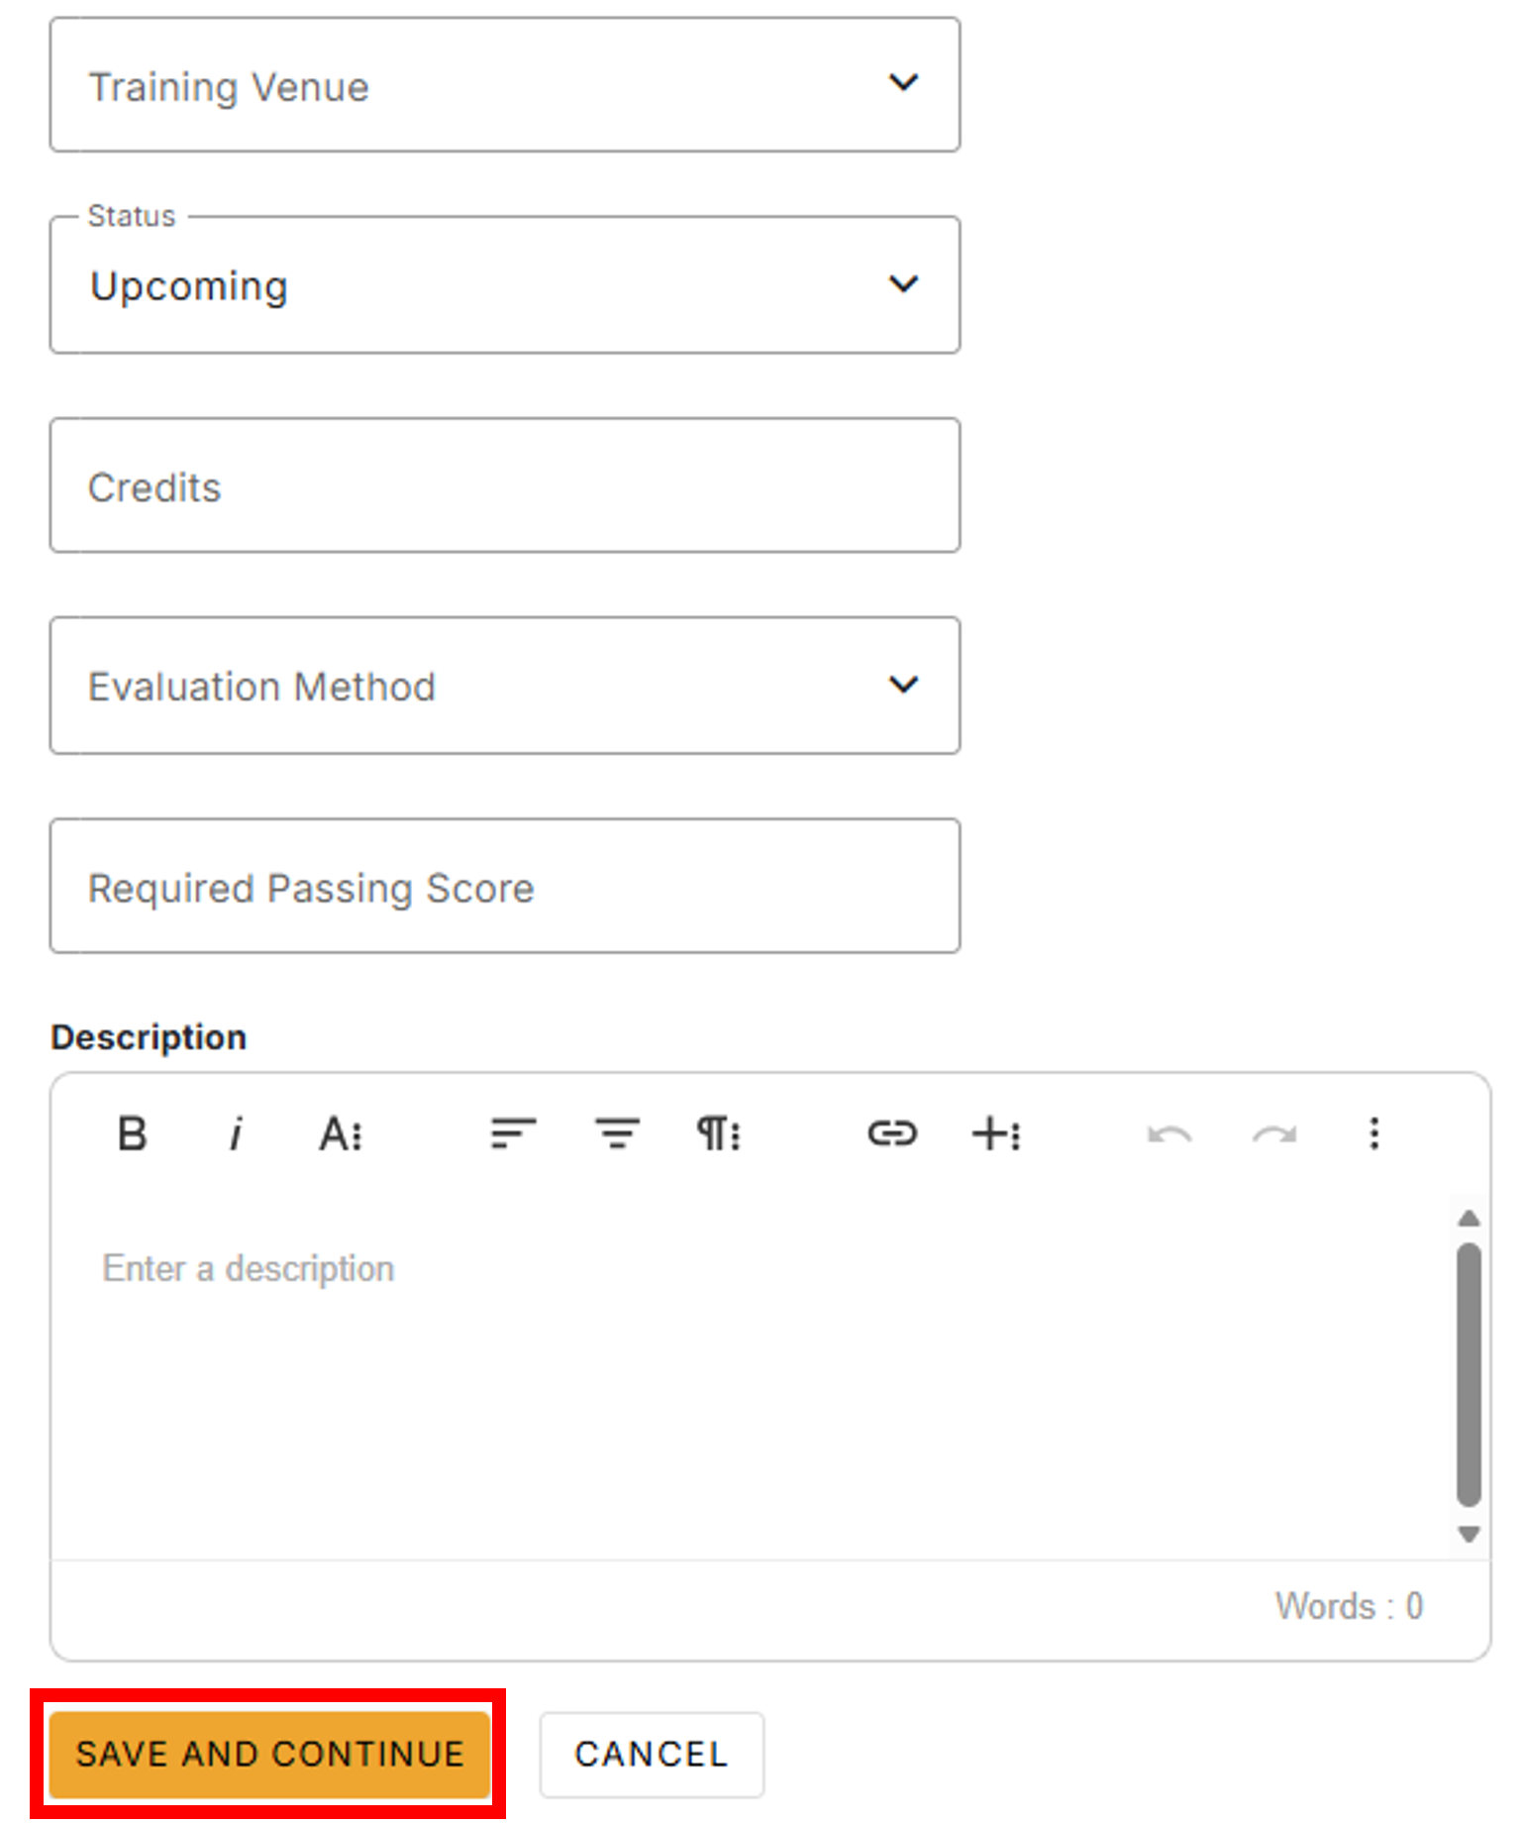This screenshot has width=1525, height=1826.
Task: Apply italic formatting in description toolbar
Action: click(236, 1133)
